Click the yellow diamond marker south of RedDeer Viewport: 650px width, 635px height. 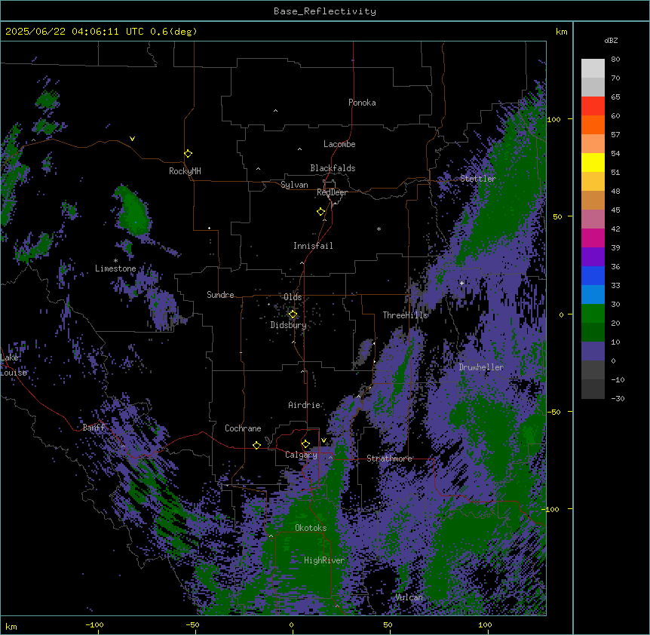(x=320, y=212)
